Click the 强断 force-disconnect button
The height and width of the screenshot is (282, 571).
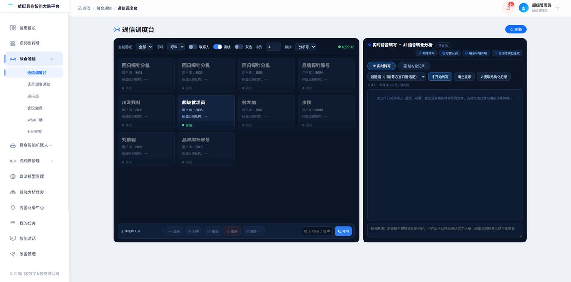click(x=232, y=231)
